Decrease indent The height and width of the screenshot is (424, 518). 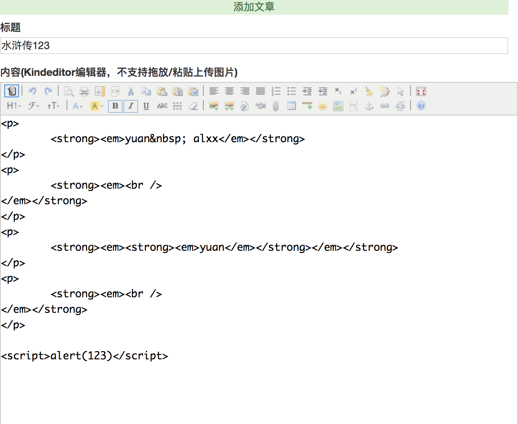click(x=322, y=91)
